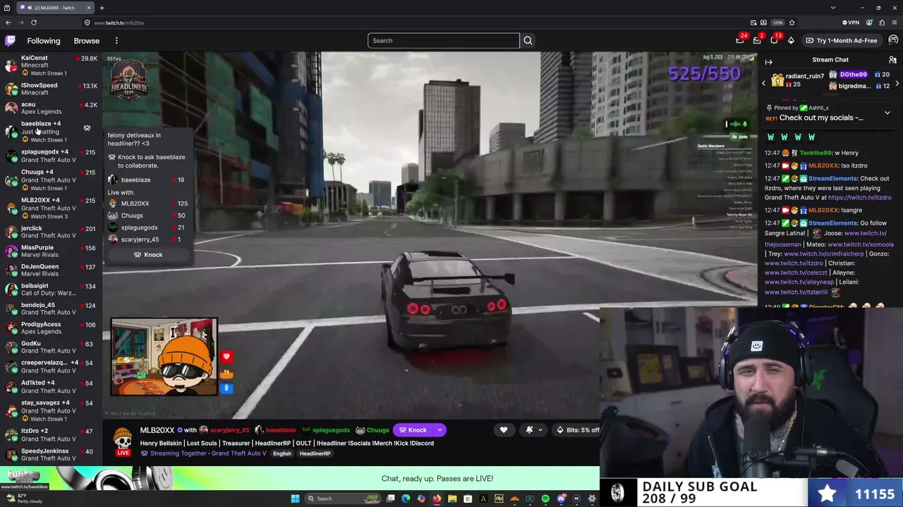The height and width of the screenshot is (507, 903).
Task: Expand the pinned chat message
Action: point(887,113)
